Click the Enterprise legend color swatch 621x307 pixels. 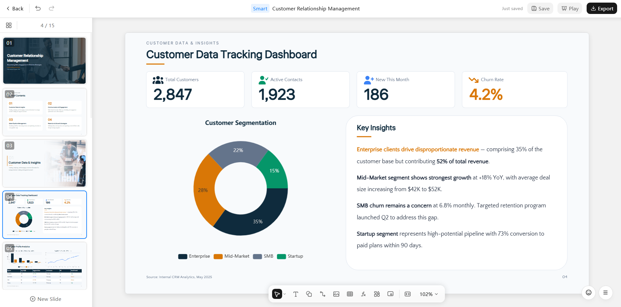[x=183, y=256]
